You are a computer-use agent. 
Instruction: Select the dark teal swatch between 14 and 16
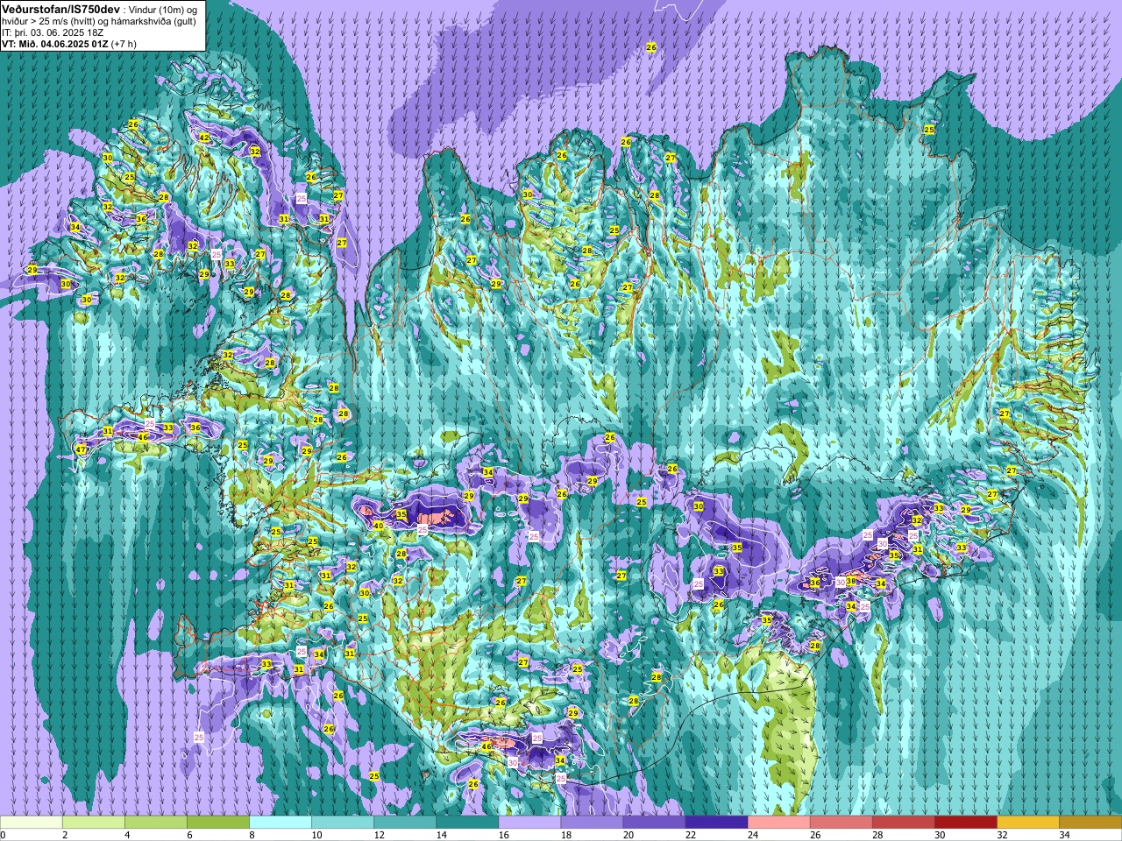467,823
